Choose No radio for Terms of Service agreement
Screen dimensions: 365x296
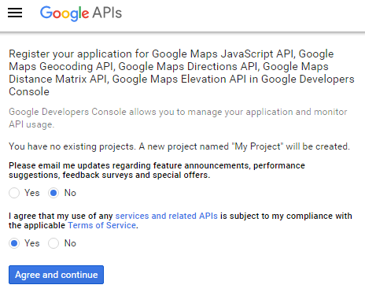pyautogui.click(x=53, y=243)
